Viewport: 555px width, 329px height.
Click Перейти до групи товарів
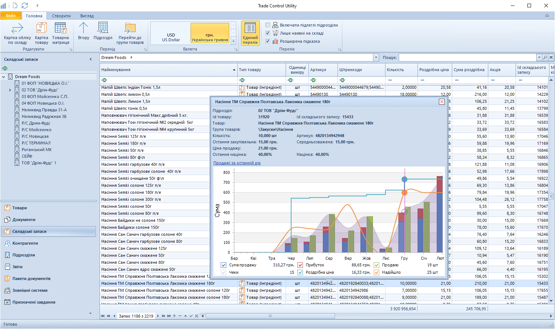pos(130,34)
